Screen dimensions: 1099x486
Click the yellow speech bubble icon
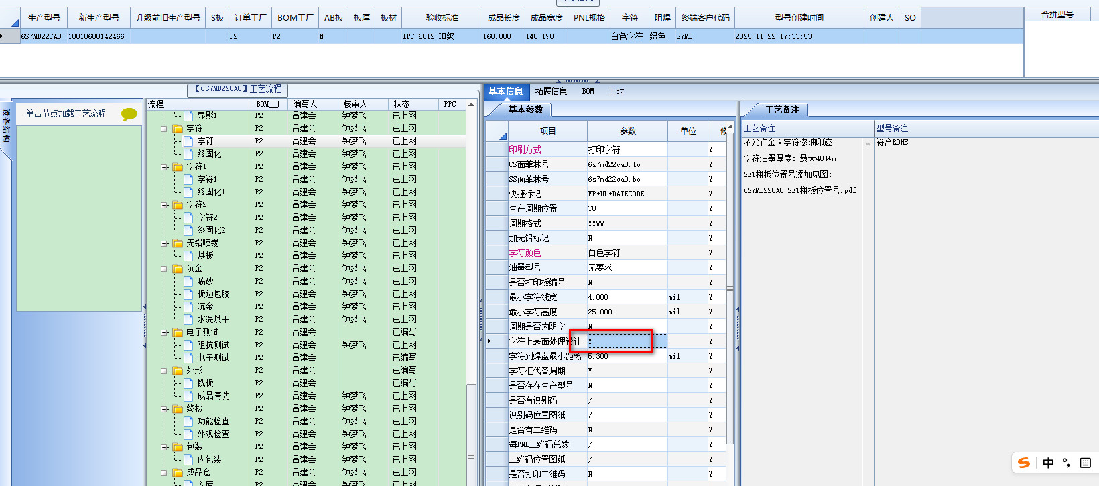coord(129,114)
